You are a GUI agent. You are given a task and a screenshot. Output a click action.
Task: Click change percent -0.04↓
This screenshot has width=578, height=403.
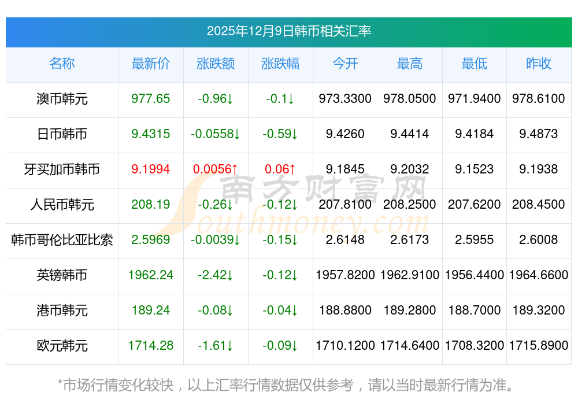coord(280,310)
